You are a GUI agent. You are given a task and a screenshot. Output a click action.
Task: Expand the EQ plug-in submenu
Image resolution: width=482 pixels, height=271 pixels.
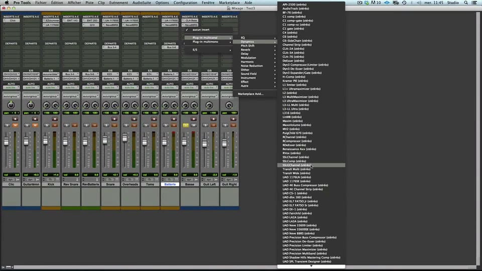click(x=256, y=38)
